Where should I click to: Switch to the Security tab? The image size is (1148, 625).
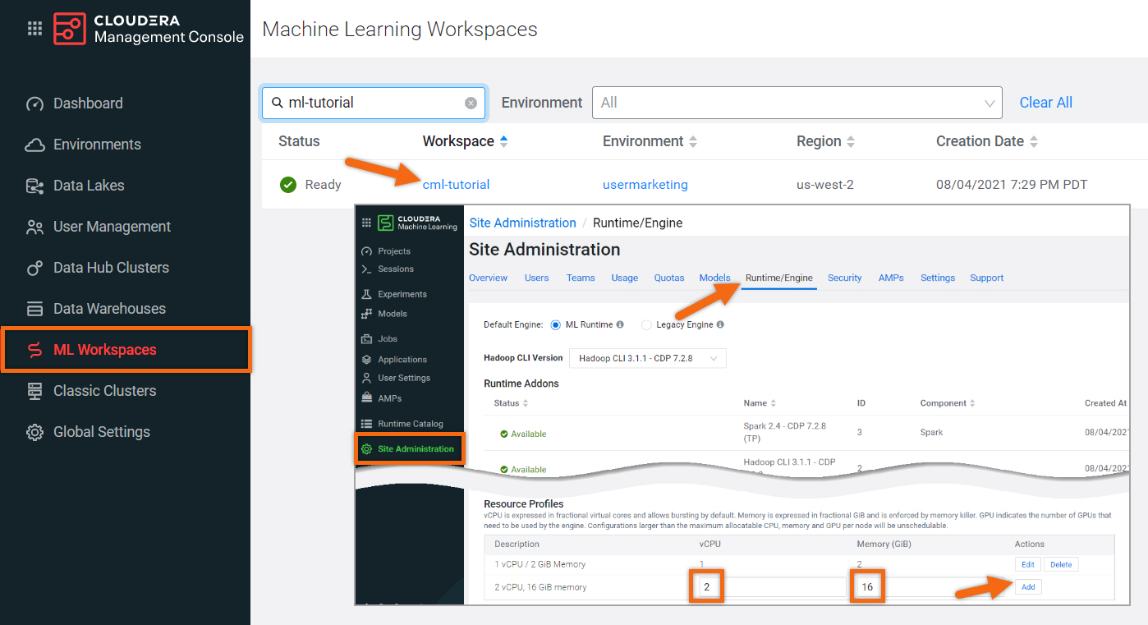click(x=844, y=278)
